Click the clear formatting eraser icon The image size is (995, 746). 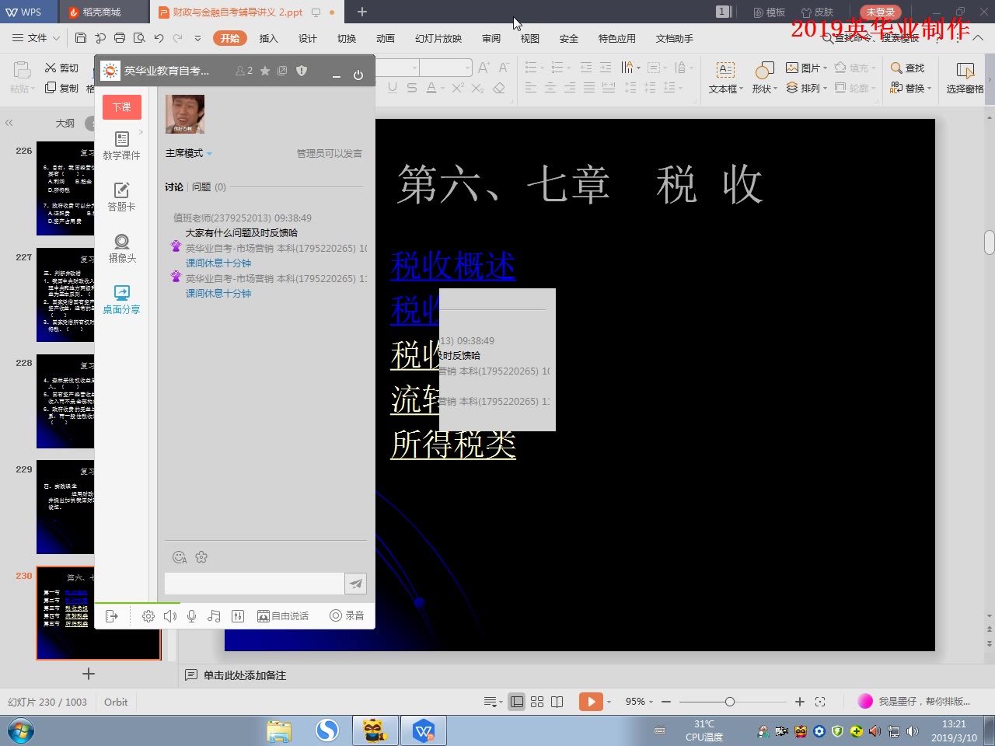[499, 88]
